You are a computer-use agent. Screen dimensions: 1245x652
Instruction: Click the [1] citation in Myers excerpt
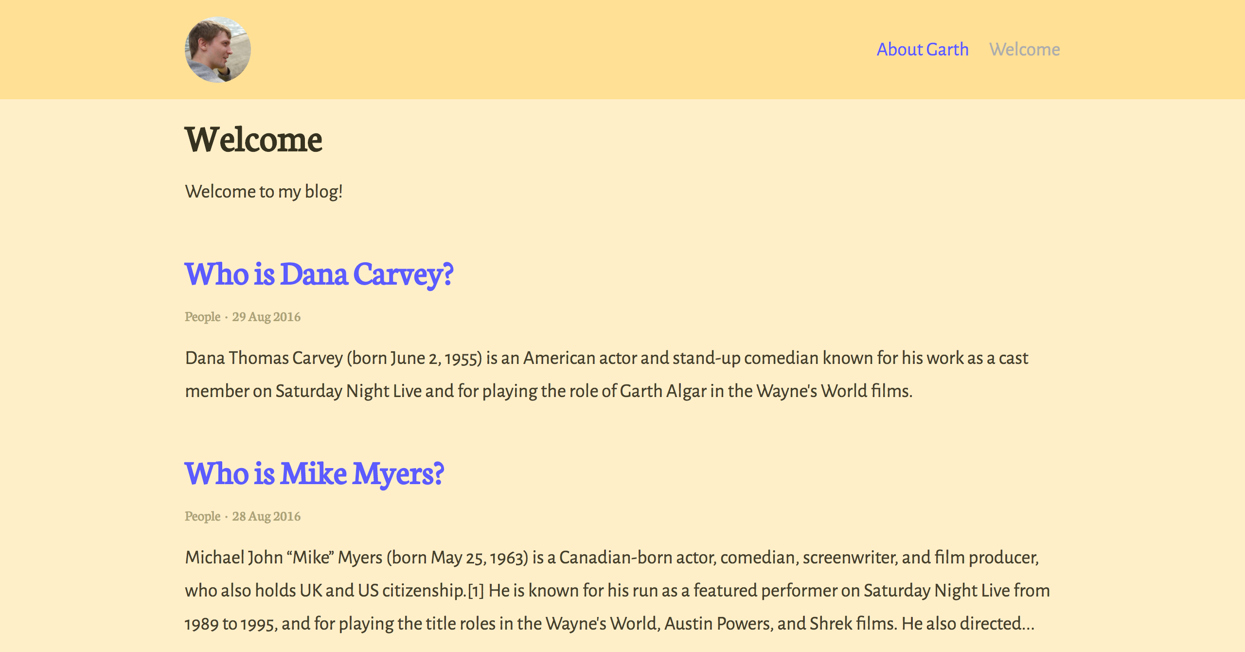pyautogui.click(x=476, y=591)
